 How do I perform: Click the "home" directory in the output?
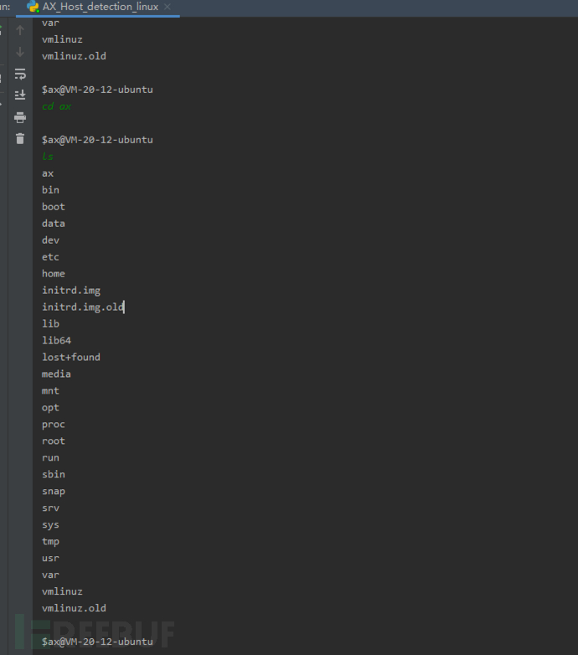tap(53, 274)
